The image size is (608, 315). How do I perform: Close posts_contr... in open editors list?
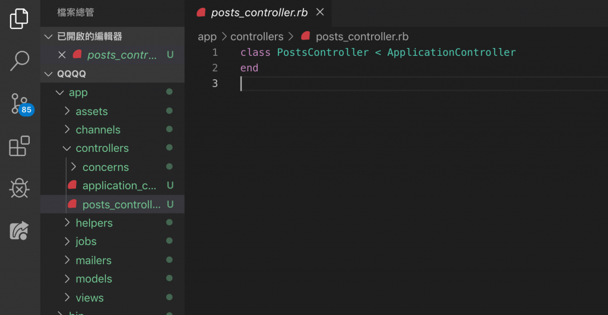[x=62, y=55]
